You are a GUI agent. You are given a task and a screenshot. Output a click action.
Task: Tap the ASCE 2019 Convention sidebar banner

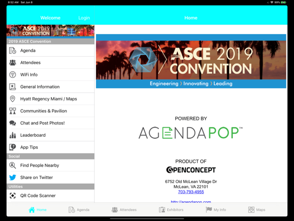point(51,31)
